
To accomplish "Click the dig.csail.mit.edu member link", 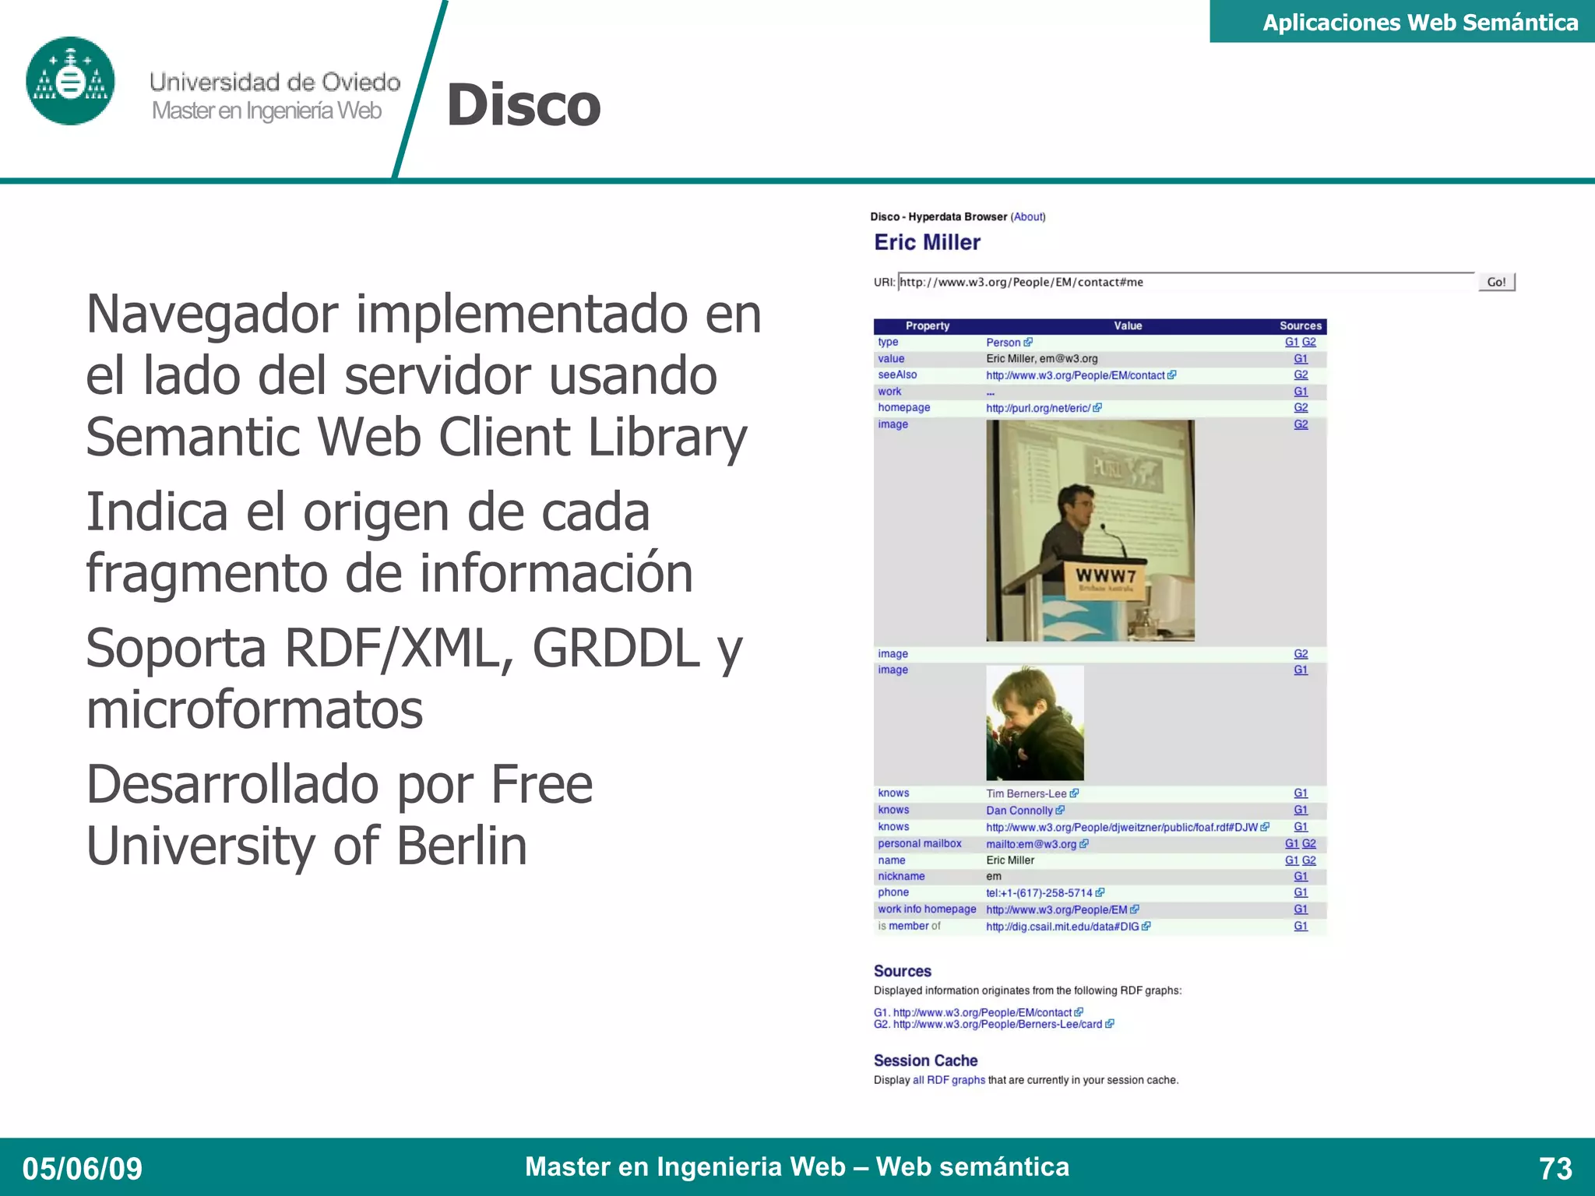I will [x=1062, y=927].
